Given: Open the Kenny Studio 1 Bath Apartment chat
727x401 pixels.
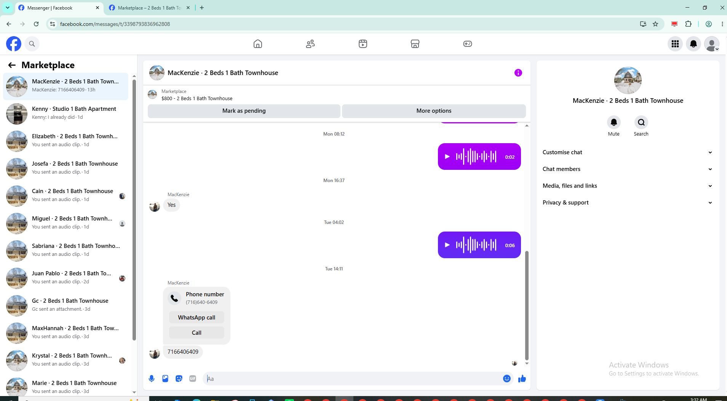Looking at the screenshot, I should pos(66,114).
